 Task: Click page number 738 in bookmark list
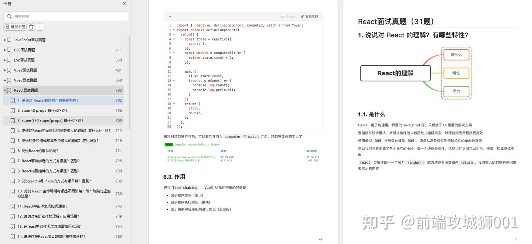(x=119, y=194)
